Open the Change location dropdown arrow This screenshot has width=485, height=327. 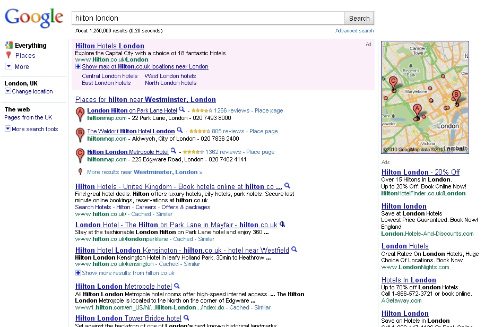pyautogui.click(x=8, y=91)
